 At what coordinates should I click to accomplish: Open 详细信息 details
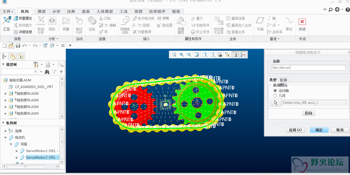23,32
